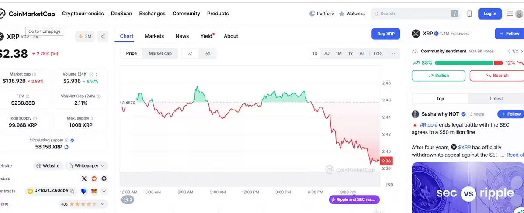This screenshot has width=524, height=213.
Task: Vote Bullish on XRP sentiment
Action: pyautogui.click(x=438, y=76)
